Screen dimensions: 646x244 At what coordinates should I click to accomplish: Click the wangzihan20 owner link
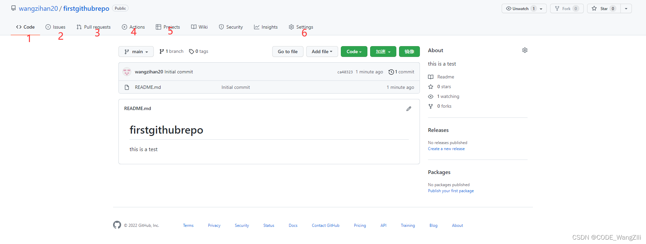38,8
